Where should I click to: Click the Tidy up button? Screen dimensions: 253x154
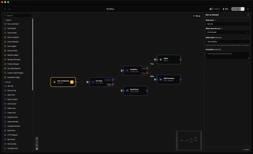196,16
